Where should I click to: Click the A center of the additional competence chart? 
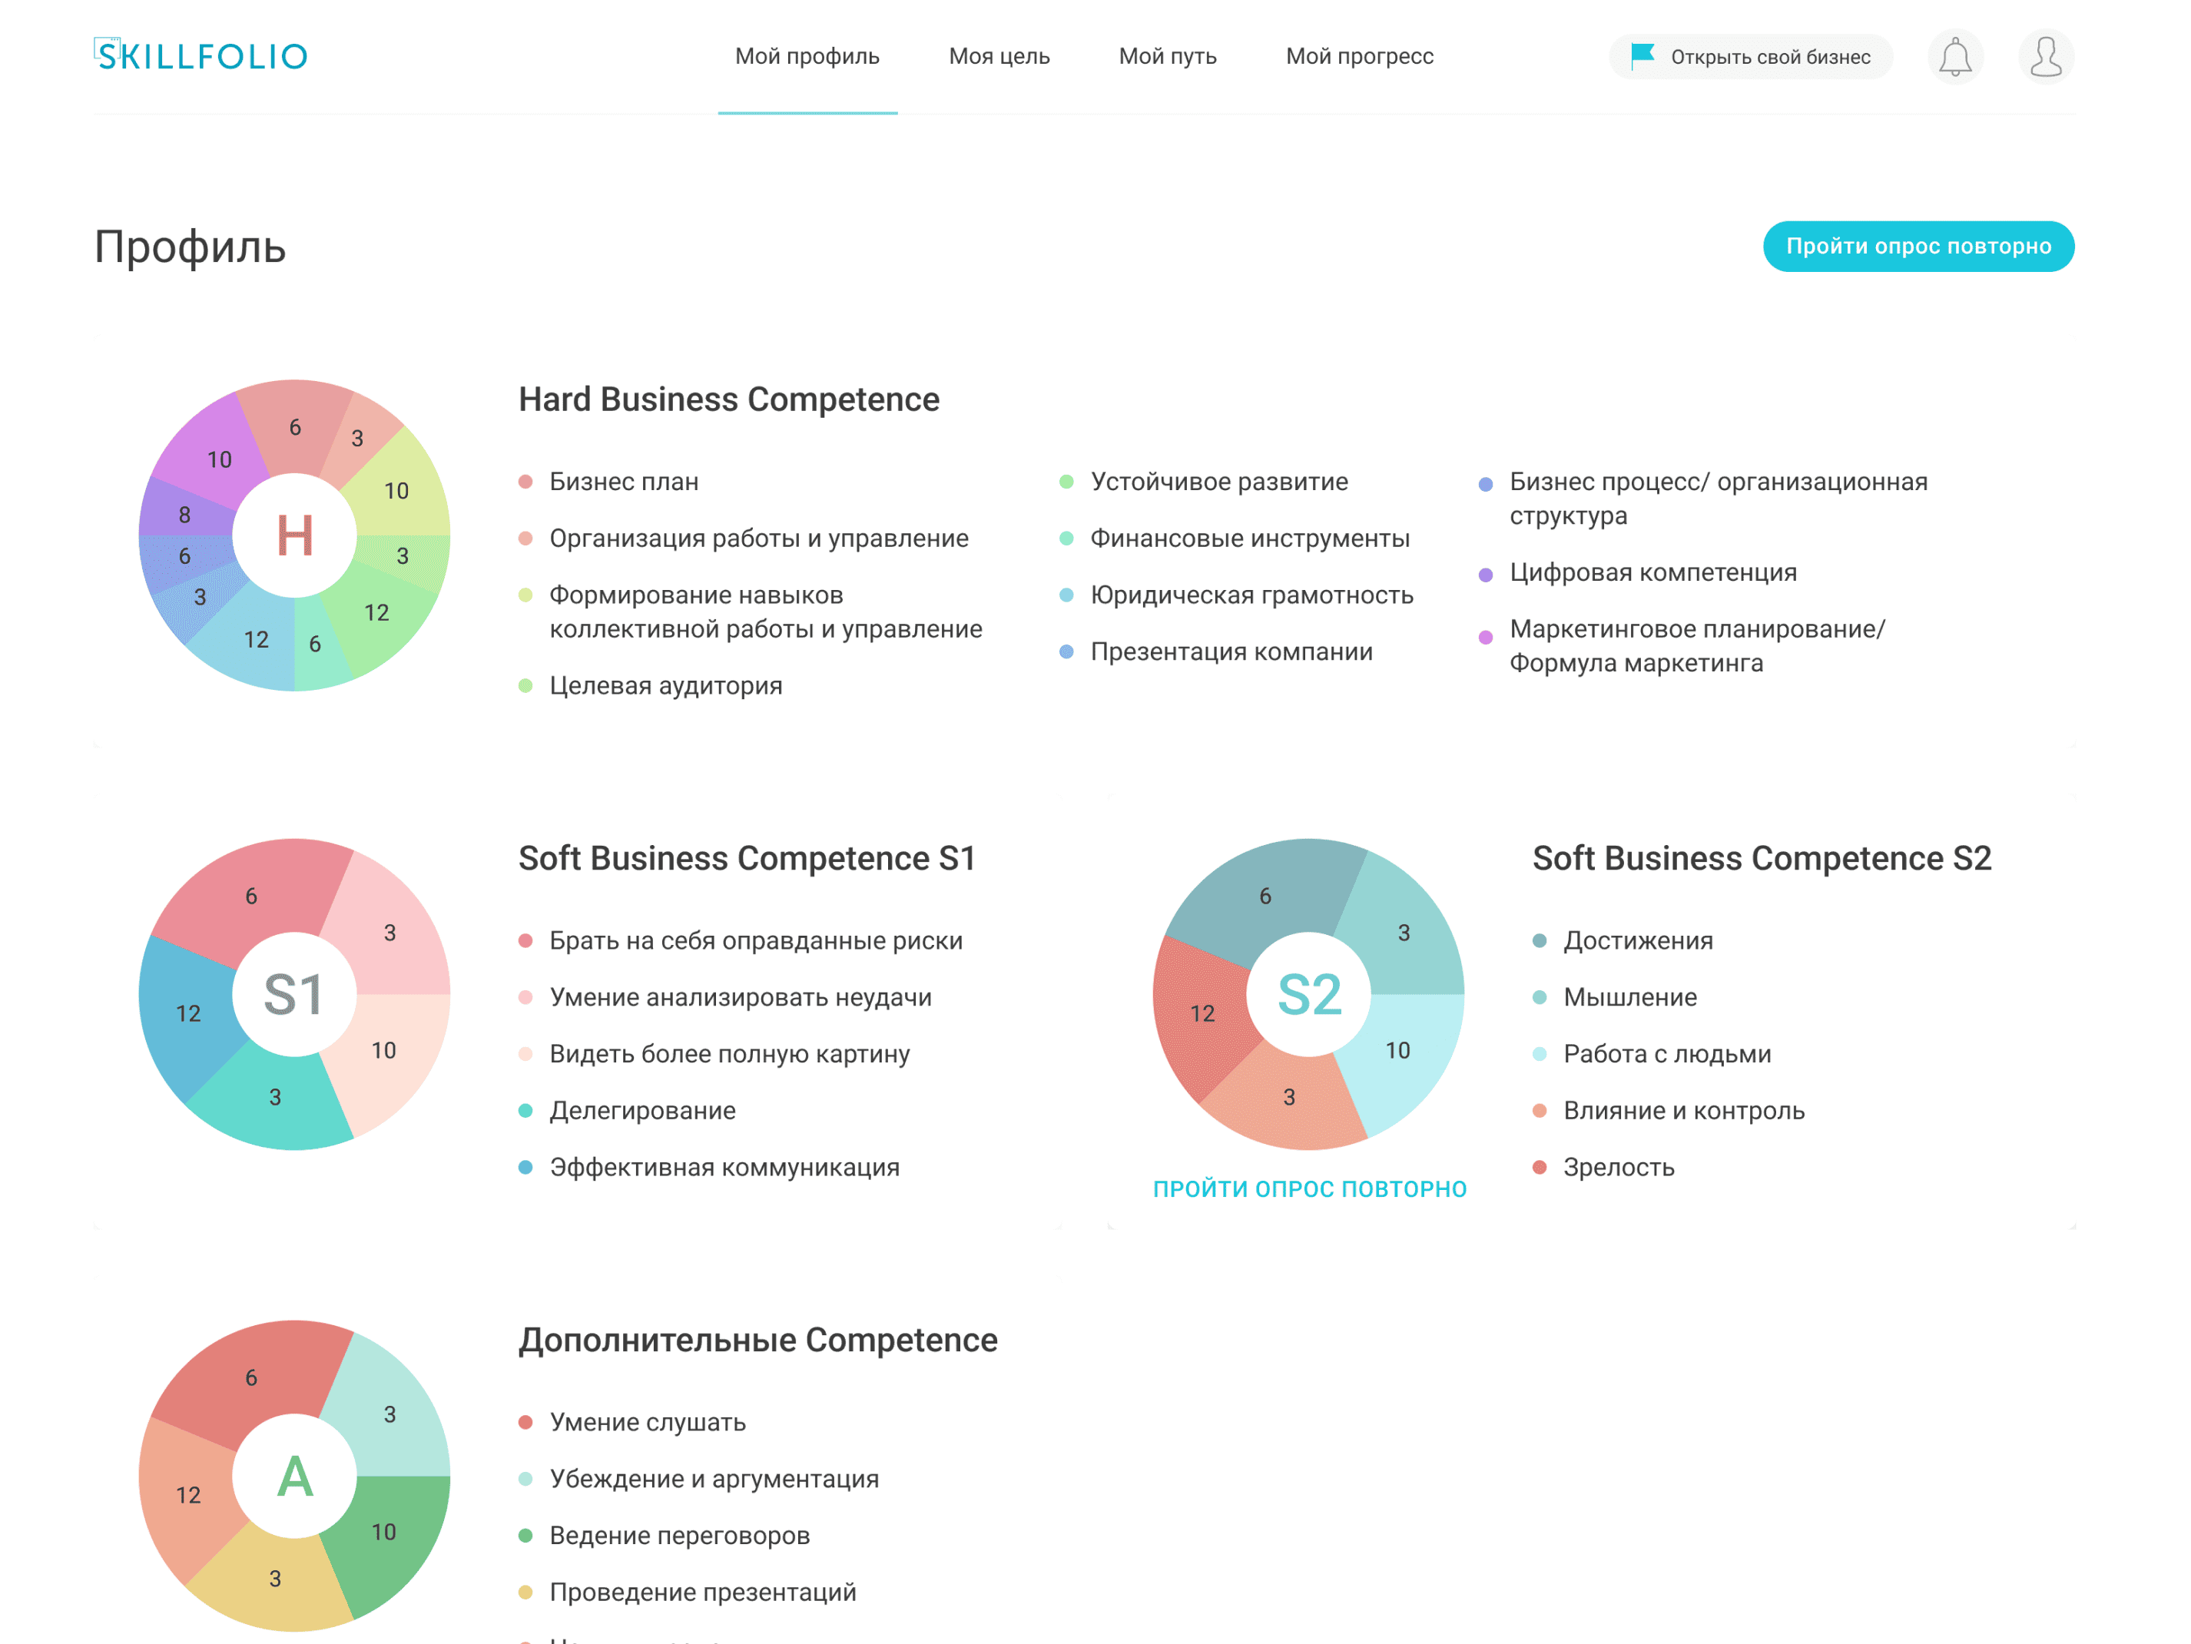(x=295, y=1476)
